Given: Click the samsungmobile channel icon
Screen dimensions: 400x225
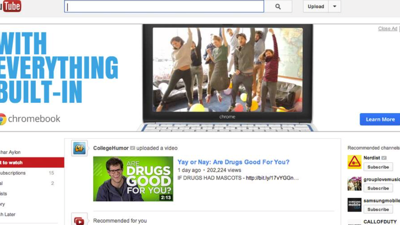Looking at the screenshot, I should pos(354,205).
